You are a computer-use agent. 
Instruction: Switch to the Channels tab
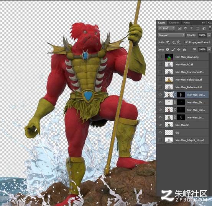pos(174,23)
